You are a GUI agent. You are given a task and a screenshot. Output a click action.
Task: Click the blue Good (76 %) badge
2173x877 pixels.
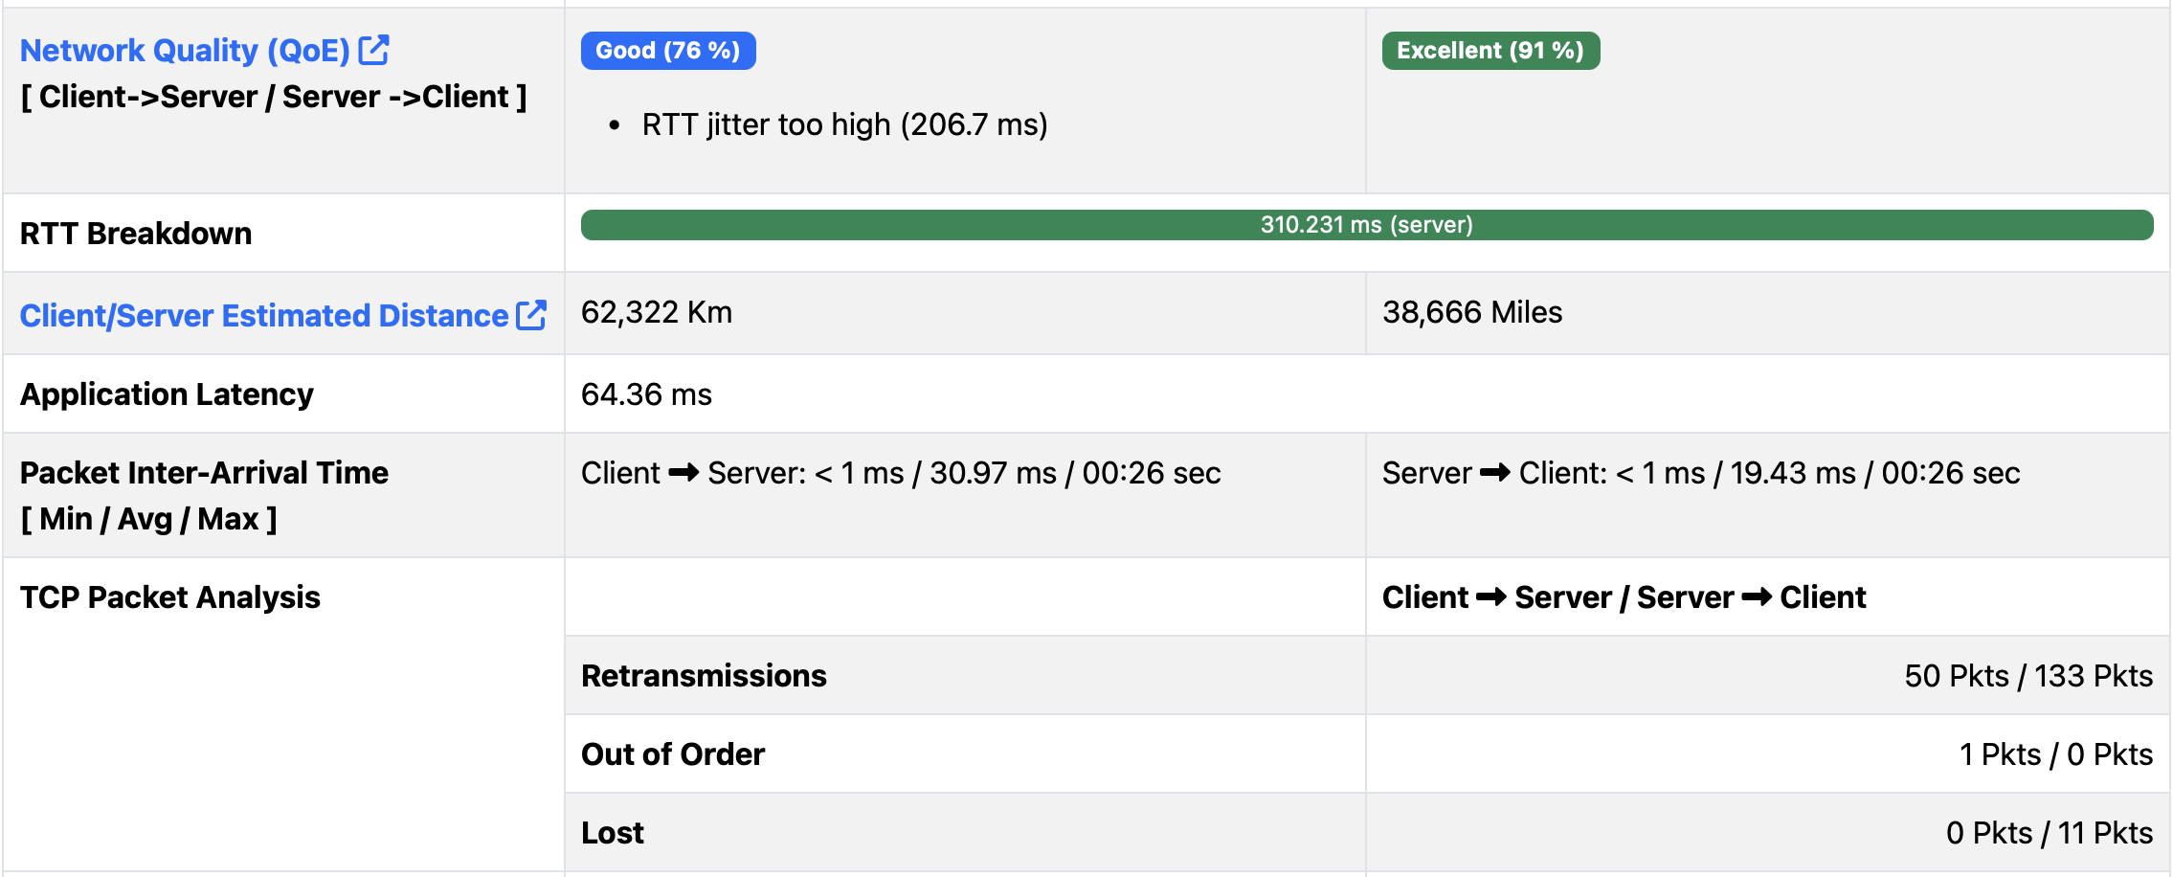click(667, 51)
